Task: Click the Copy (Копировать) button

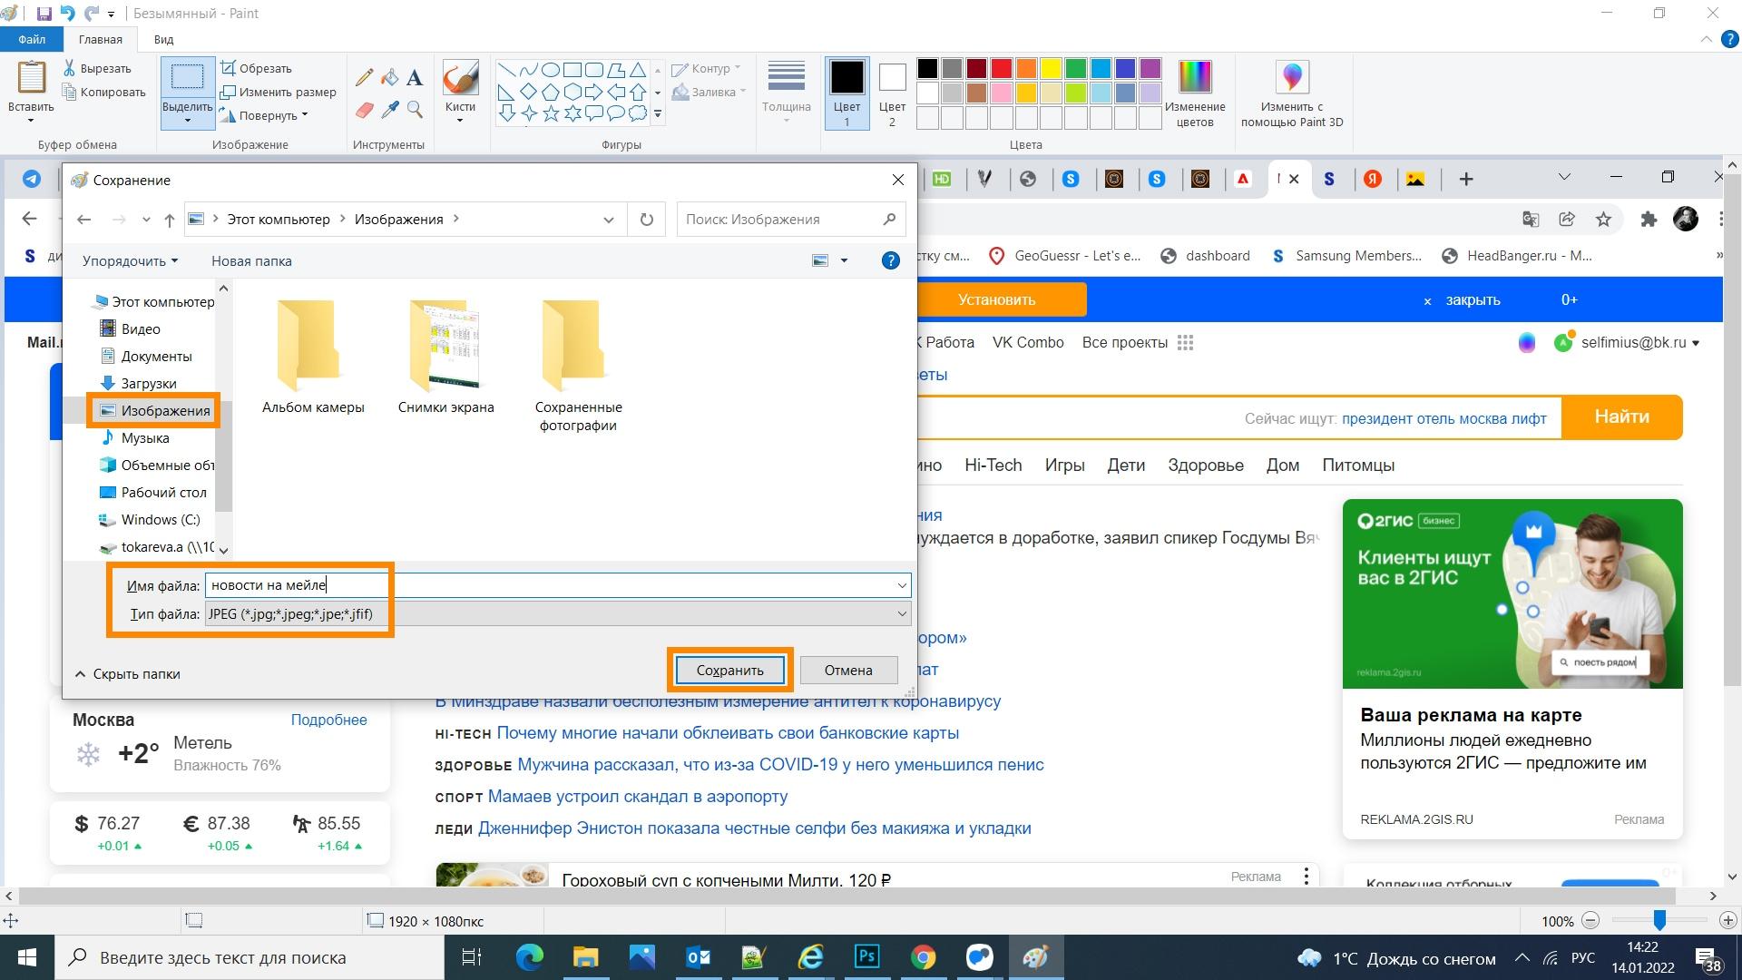Action: 104,92
